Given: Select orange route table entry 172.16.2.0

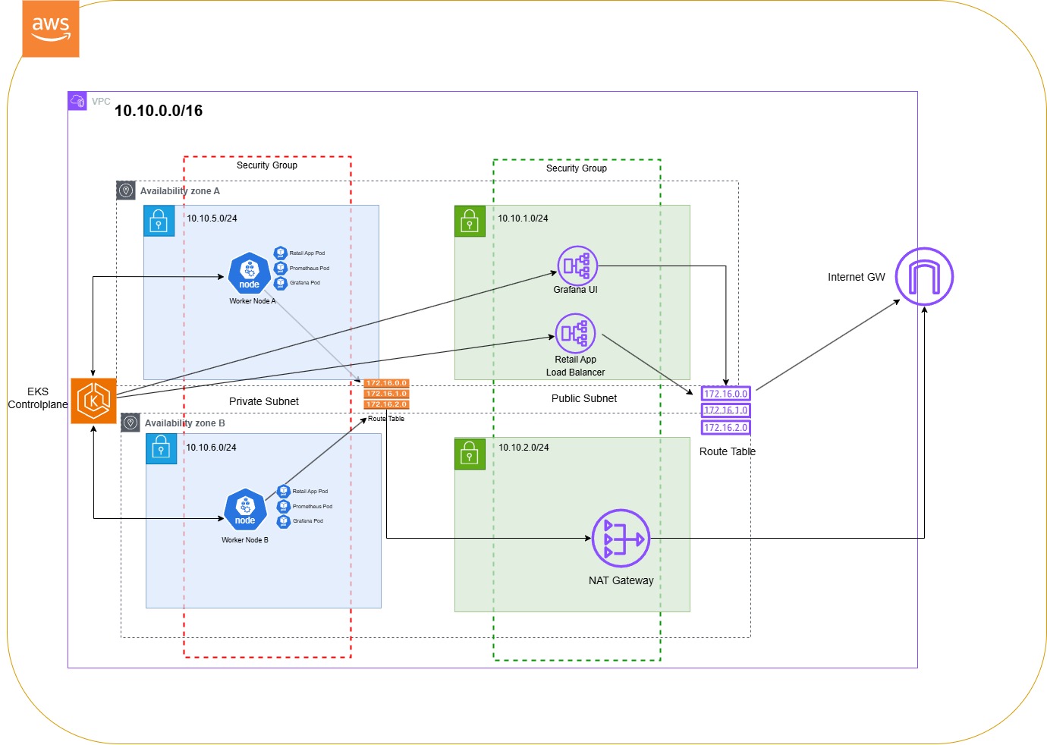Looking at the screenshot, I should coord(386,404).
